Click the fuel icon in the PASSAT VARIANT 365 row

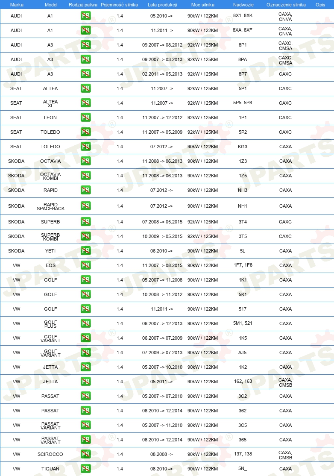(x=85, y=440)
